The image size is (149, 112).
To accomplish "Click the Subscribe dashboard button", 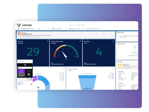I will 110,33.
